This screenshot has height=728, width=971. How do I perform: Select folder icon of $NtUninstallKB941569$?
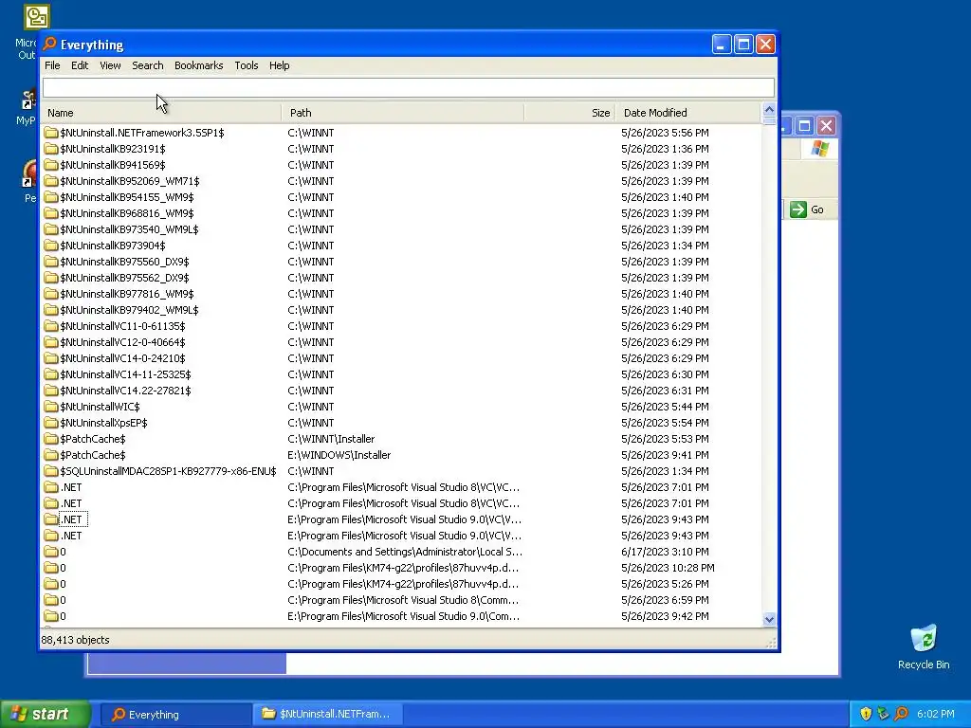pos(51,165)
